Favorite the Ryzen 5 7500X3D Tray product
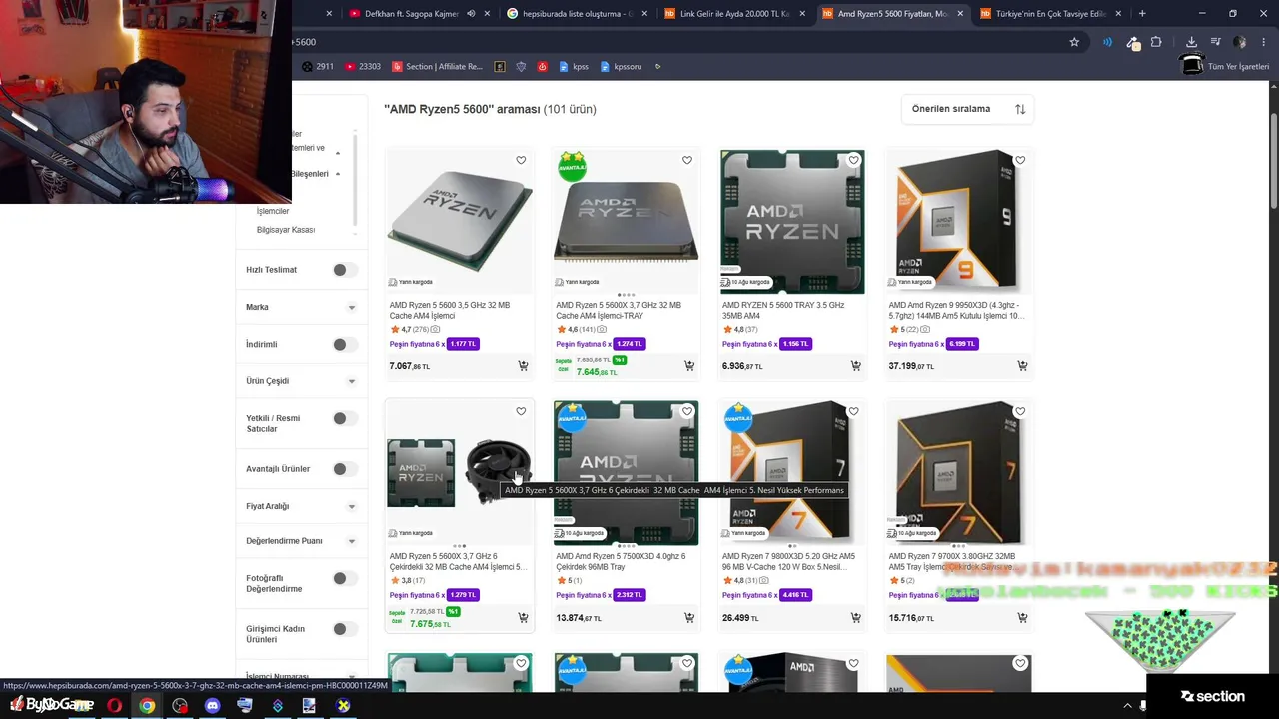 687,411
